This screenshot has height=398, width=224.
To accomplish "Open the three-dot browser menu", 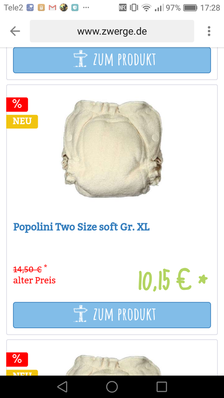I will 209,31.
